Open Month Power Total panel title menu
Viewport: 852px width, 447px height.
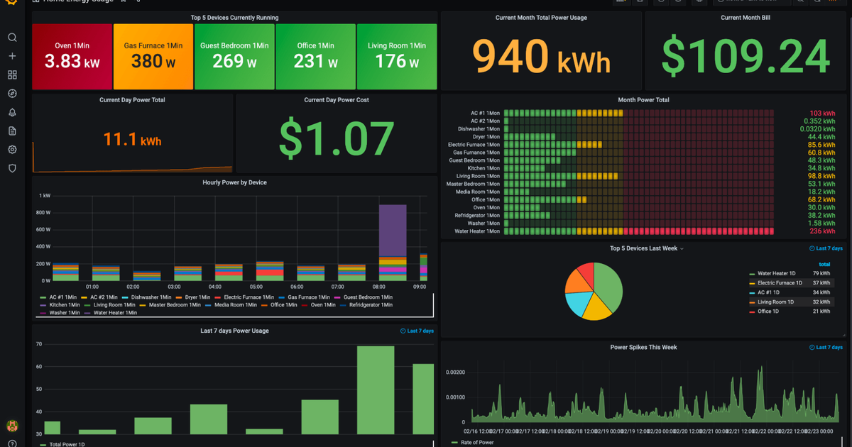[643, 100]
